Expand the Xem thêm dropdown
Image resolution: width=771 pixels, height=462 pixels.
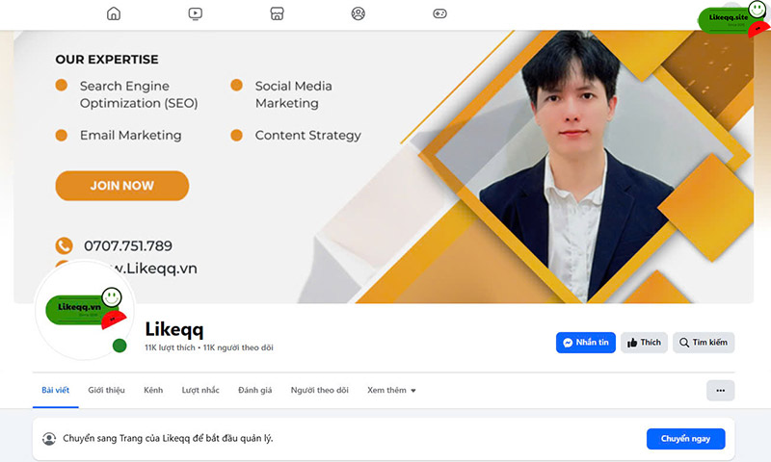(x=391, y=391)
